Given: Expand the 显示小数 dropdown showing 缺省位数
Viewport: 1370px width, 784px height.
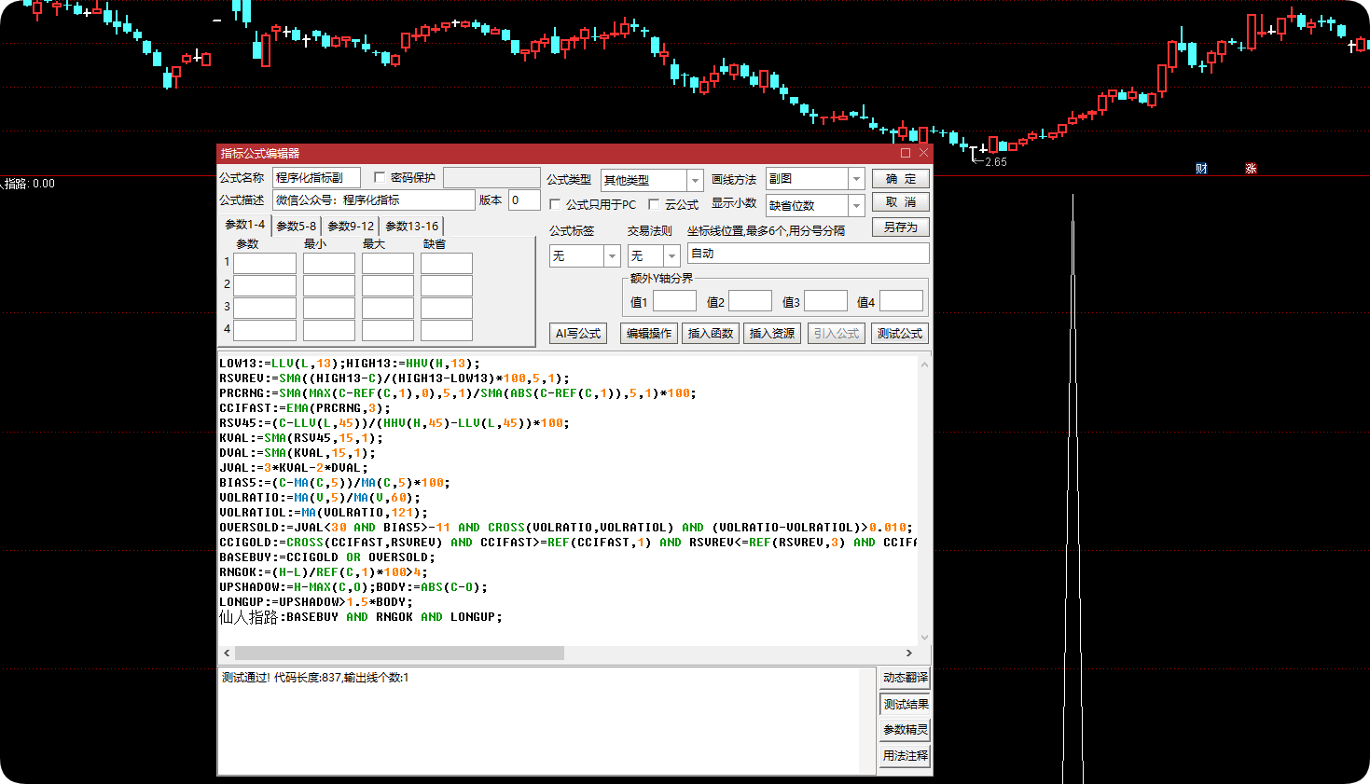Looking at the screenshot, I should (856, 205).
